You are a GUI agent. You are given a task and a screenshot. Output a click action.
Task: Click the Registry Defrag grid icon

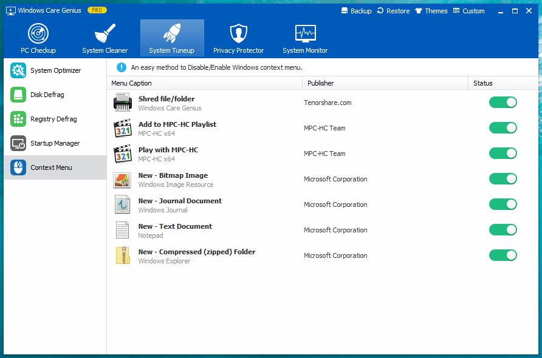18,119
